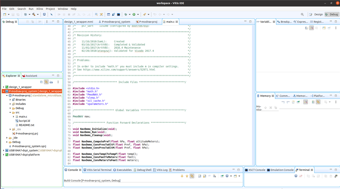This screenshot has width=340, height=189.
Task: Toggle Link with Editor in Explorer
Action: coord(46,82)
